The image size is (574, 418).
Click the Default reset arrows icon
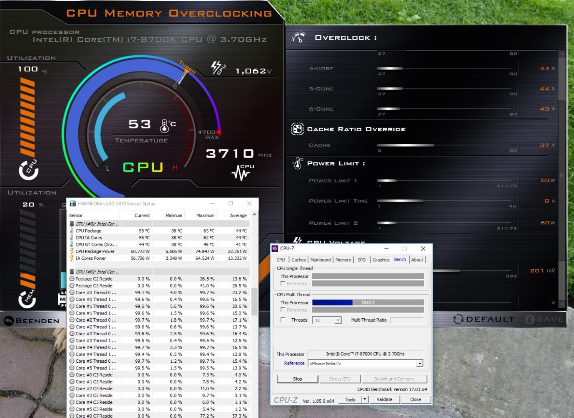[458, 319]
